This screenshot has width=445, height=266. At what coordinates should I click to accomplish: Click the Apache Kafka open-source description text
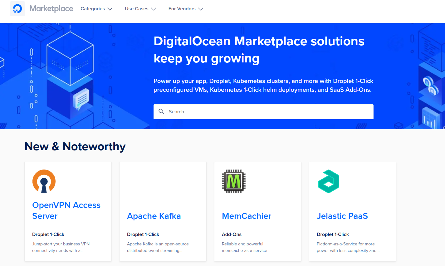158,247
